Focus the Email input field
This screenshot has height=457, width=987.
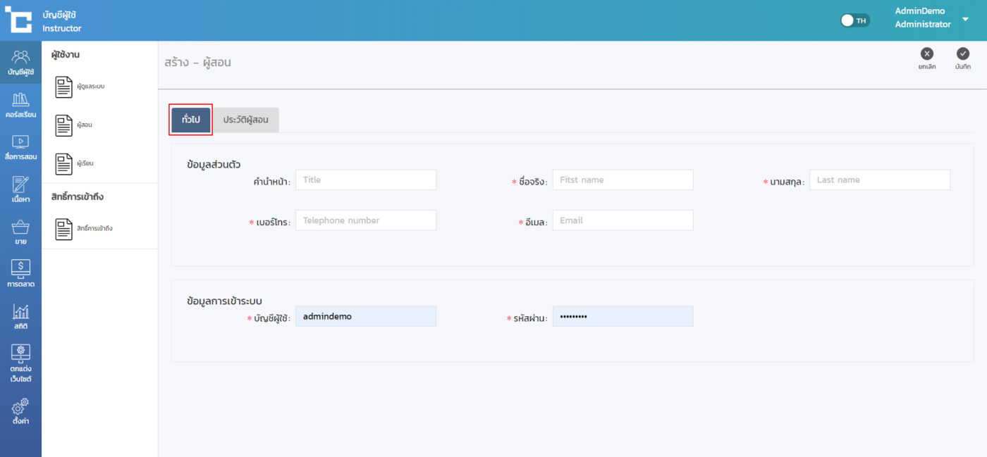623,220
